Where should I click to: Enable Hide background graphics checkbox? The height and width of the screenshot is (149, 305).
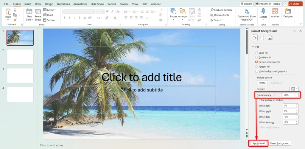click(257, 71)
